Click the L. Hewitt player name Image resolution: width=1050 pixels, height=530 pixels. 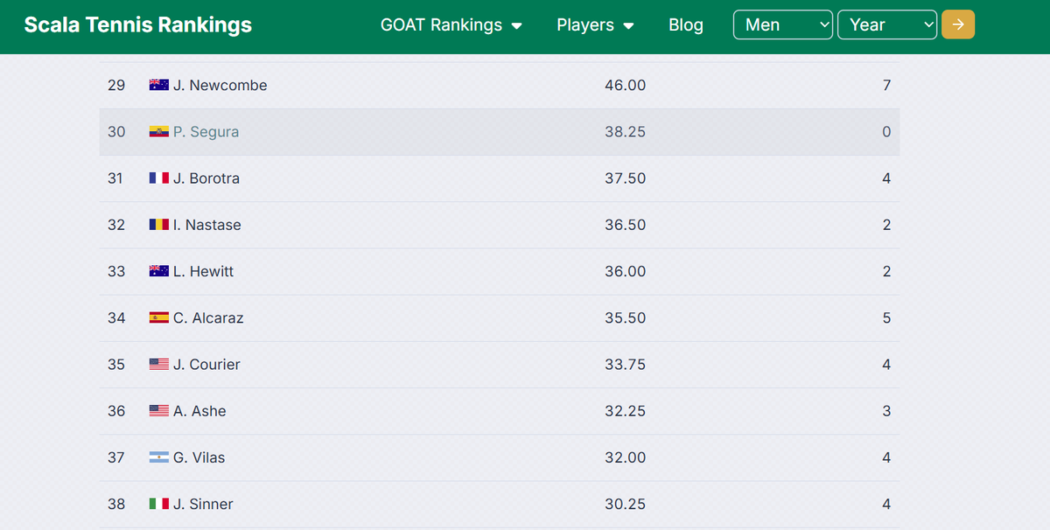[x=200, y=271]
